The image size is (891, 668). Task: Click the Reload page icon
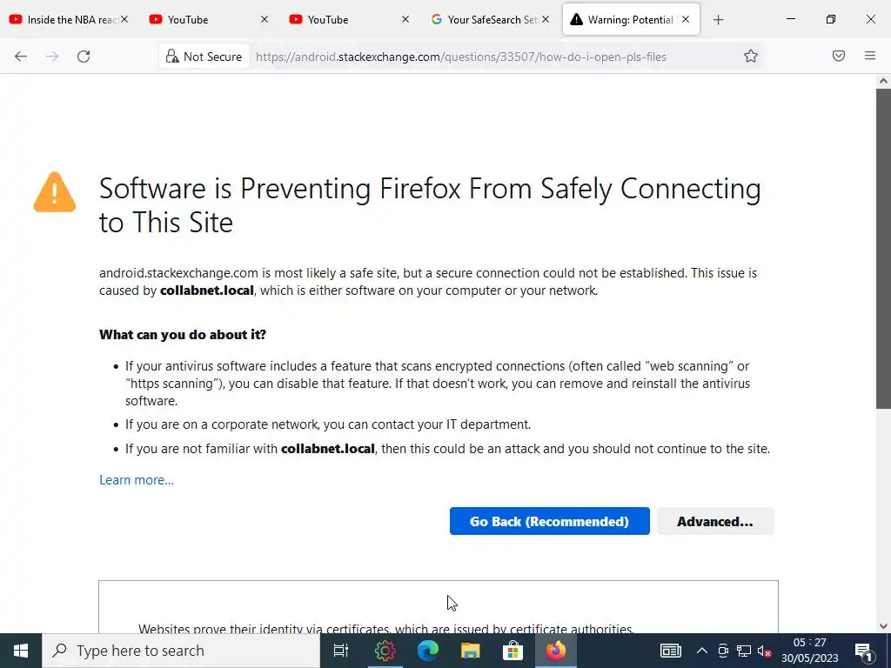click(84, 57)
